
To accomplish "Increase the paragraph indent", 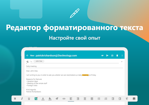I will (120, 99).
